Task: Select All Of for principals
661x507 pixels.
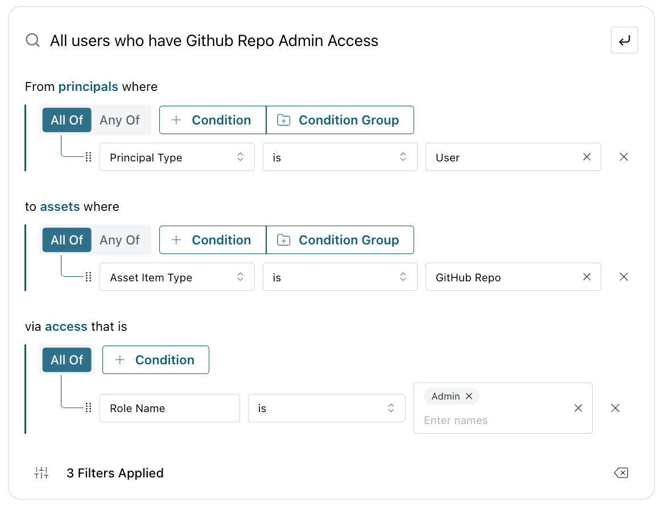Action: 67,120
